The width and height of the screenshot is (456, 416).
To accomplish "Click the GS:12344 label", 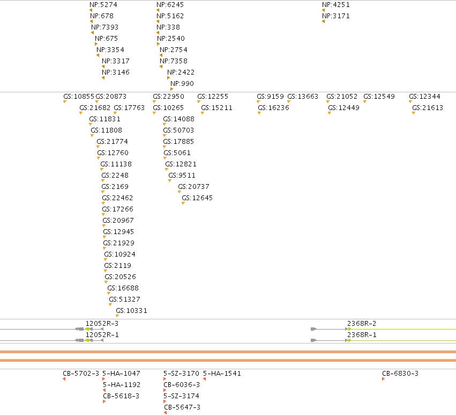I will click(x=424, y=97).
